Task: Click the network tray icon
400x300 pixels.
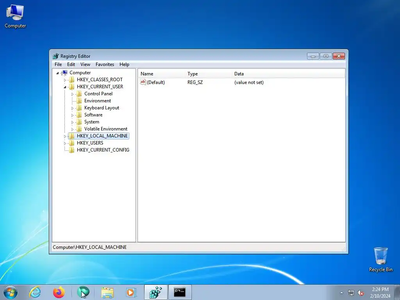Action: [351, 293]
